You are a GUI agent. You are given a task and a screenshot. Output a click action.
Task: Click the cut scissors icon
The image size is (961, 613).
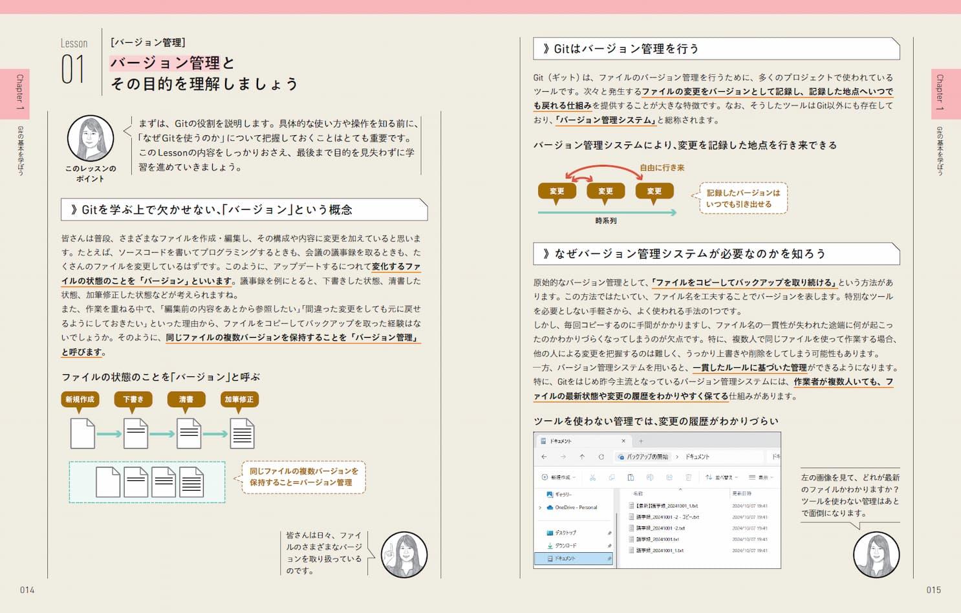click(592, 477)
